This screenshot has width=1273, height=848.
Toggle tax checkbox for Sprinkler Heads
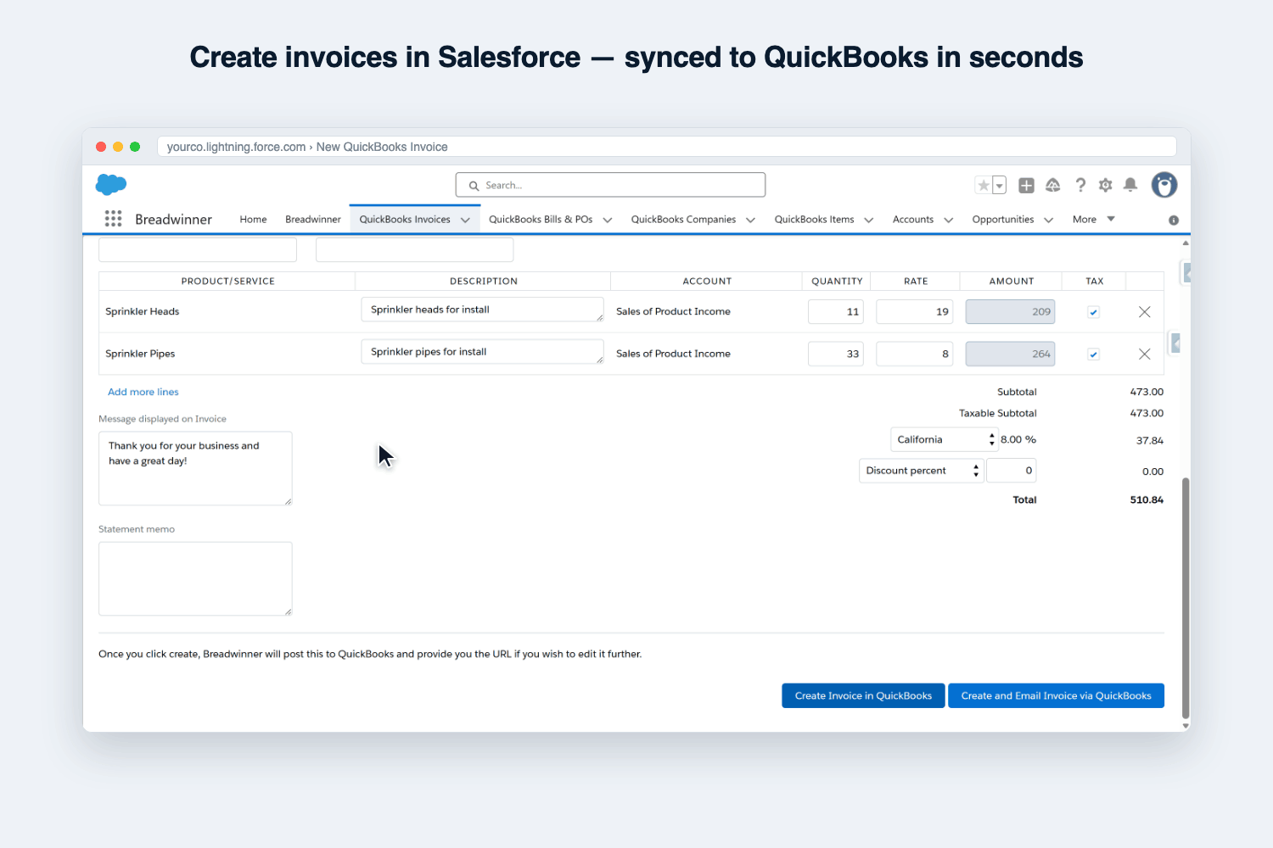coord(1094,312)
